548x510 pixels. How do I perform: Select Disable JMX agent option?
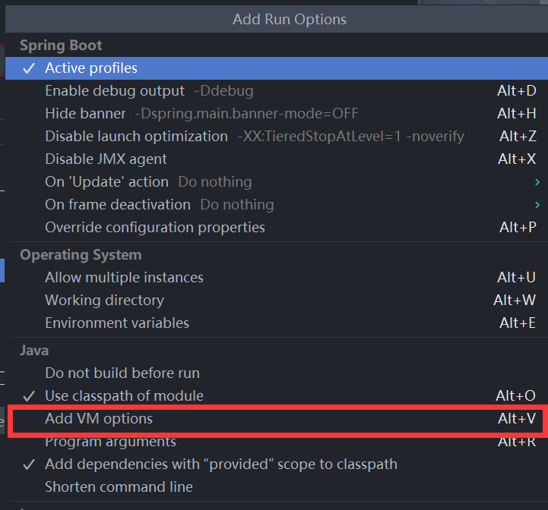click(277, 159)
